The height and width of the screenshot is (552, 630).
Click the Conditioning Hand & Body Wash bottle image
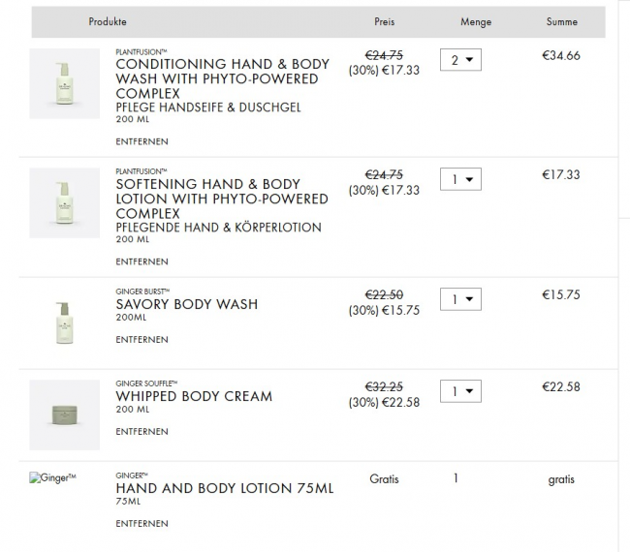pyautogui.click(x=65, y=84)
